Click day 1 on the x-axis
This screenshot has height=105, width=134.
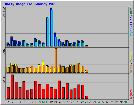(x=9, y=102)
